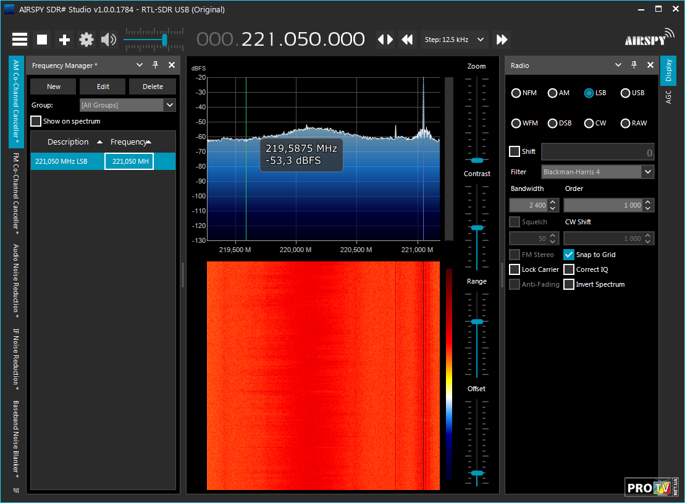The image size is (685, 503).
Task: Open the Step 12.5 kHz dropdown
Action: [455, 40]
